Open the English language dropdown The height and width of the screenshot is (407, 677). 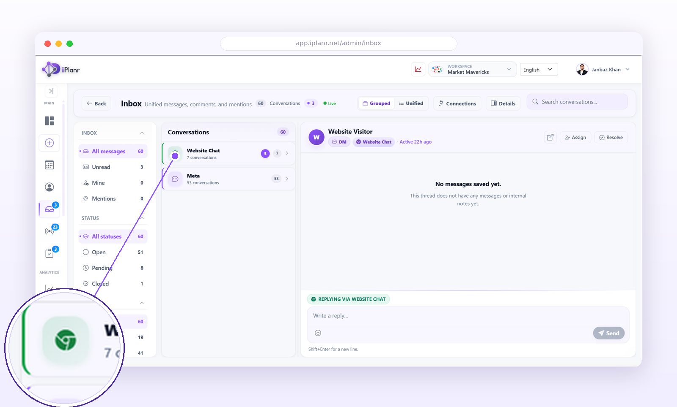[x=539, y=69]
